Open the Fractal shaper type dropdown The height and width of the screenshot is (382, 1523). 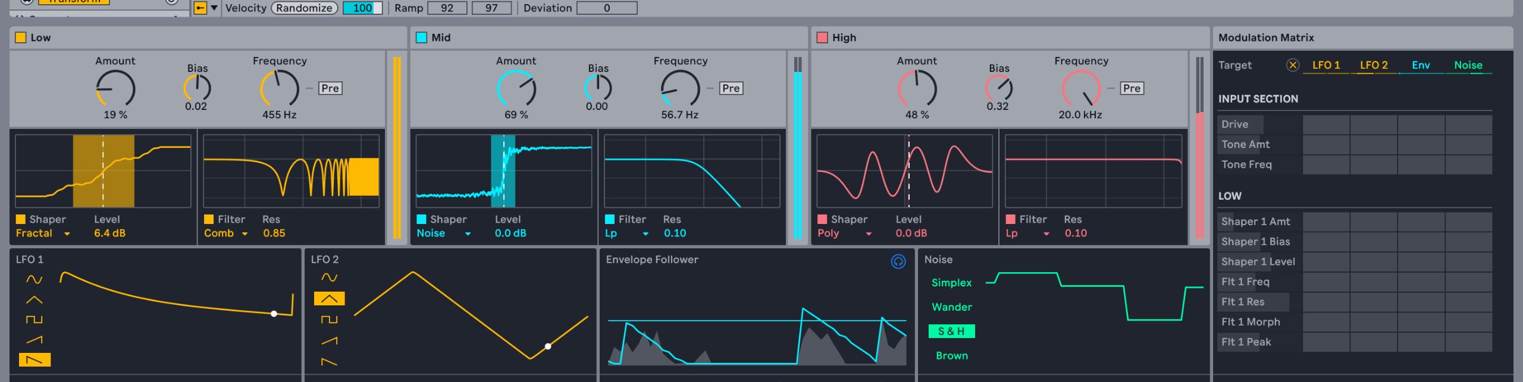43,233
